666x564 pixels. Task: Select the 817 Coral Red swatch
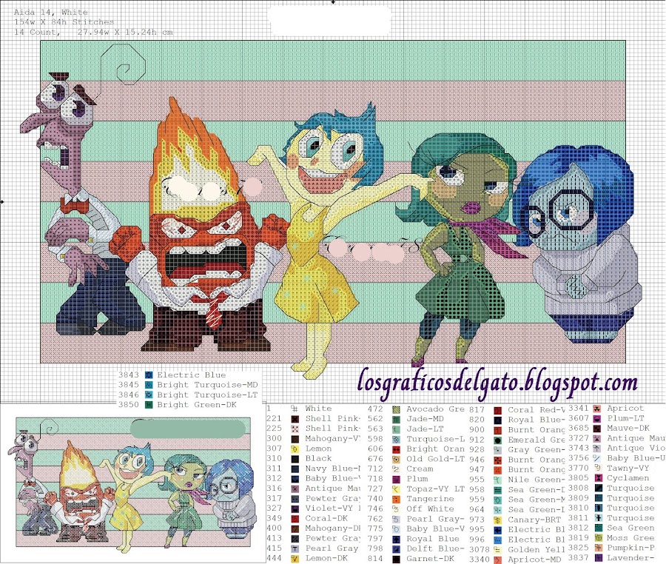click(x=497, y=410)
